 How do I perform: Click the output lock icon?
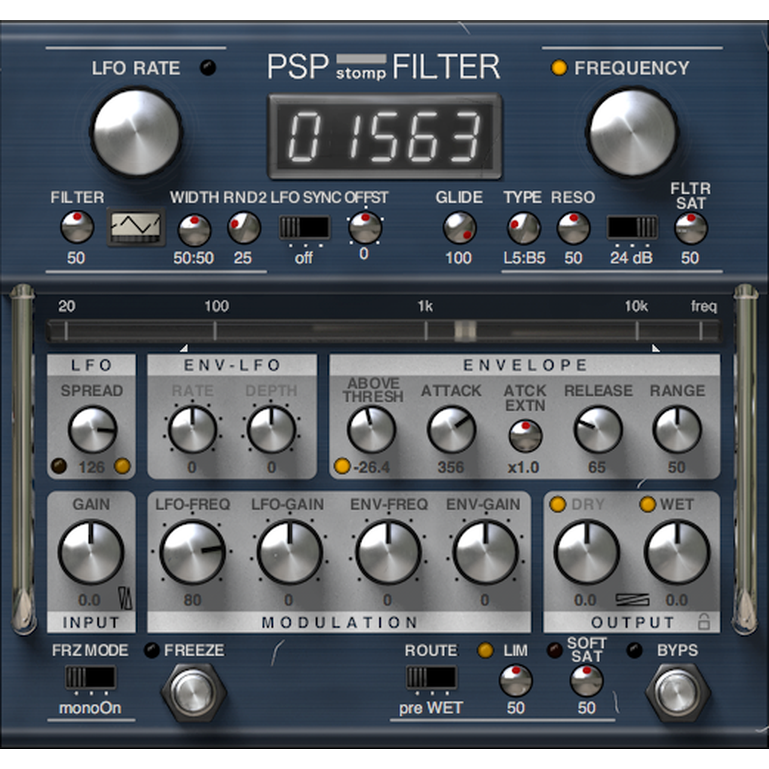[x=704, y=622]
